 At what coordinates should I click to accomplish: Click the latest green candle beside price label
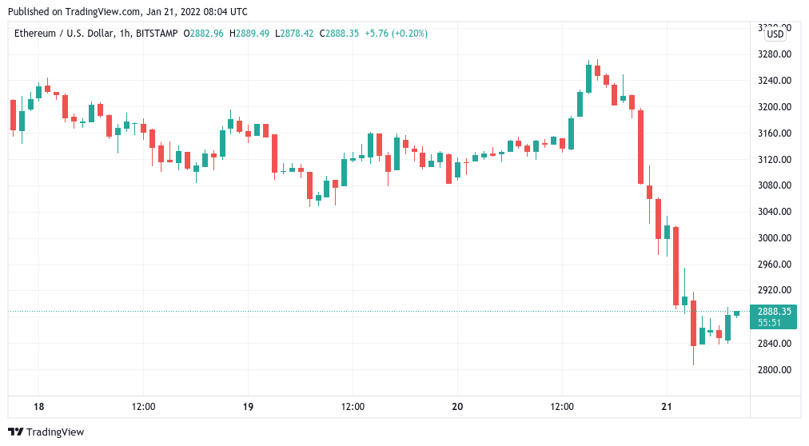tap(736, 313)
